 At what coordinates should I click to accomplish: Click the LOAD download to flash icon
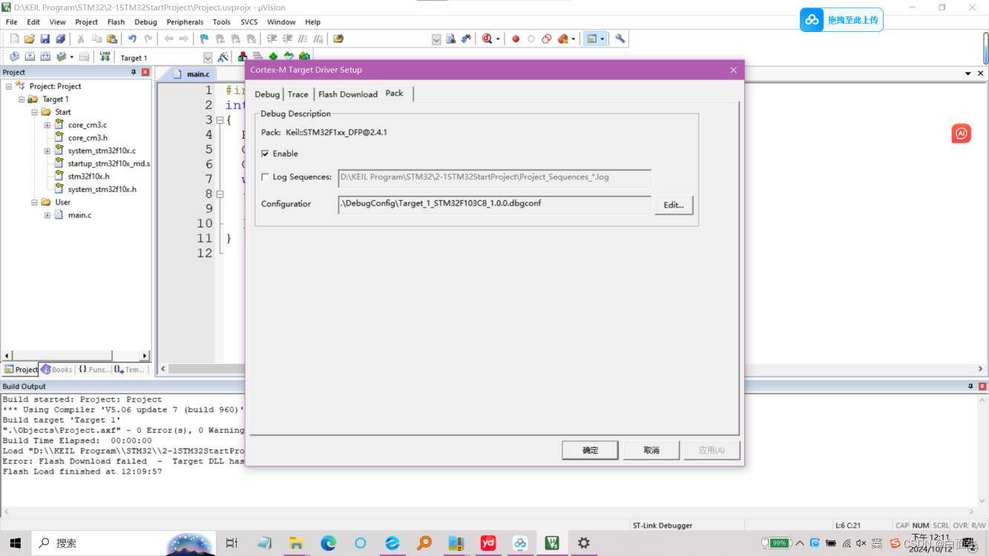point(105,57)
